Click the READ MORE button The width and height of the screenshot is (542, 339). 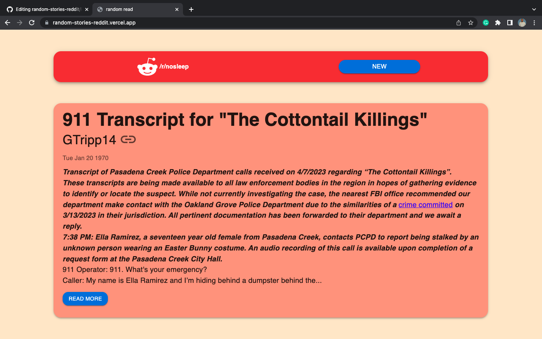pyautogui.click(x=85, y=299)
